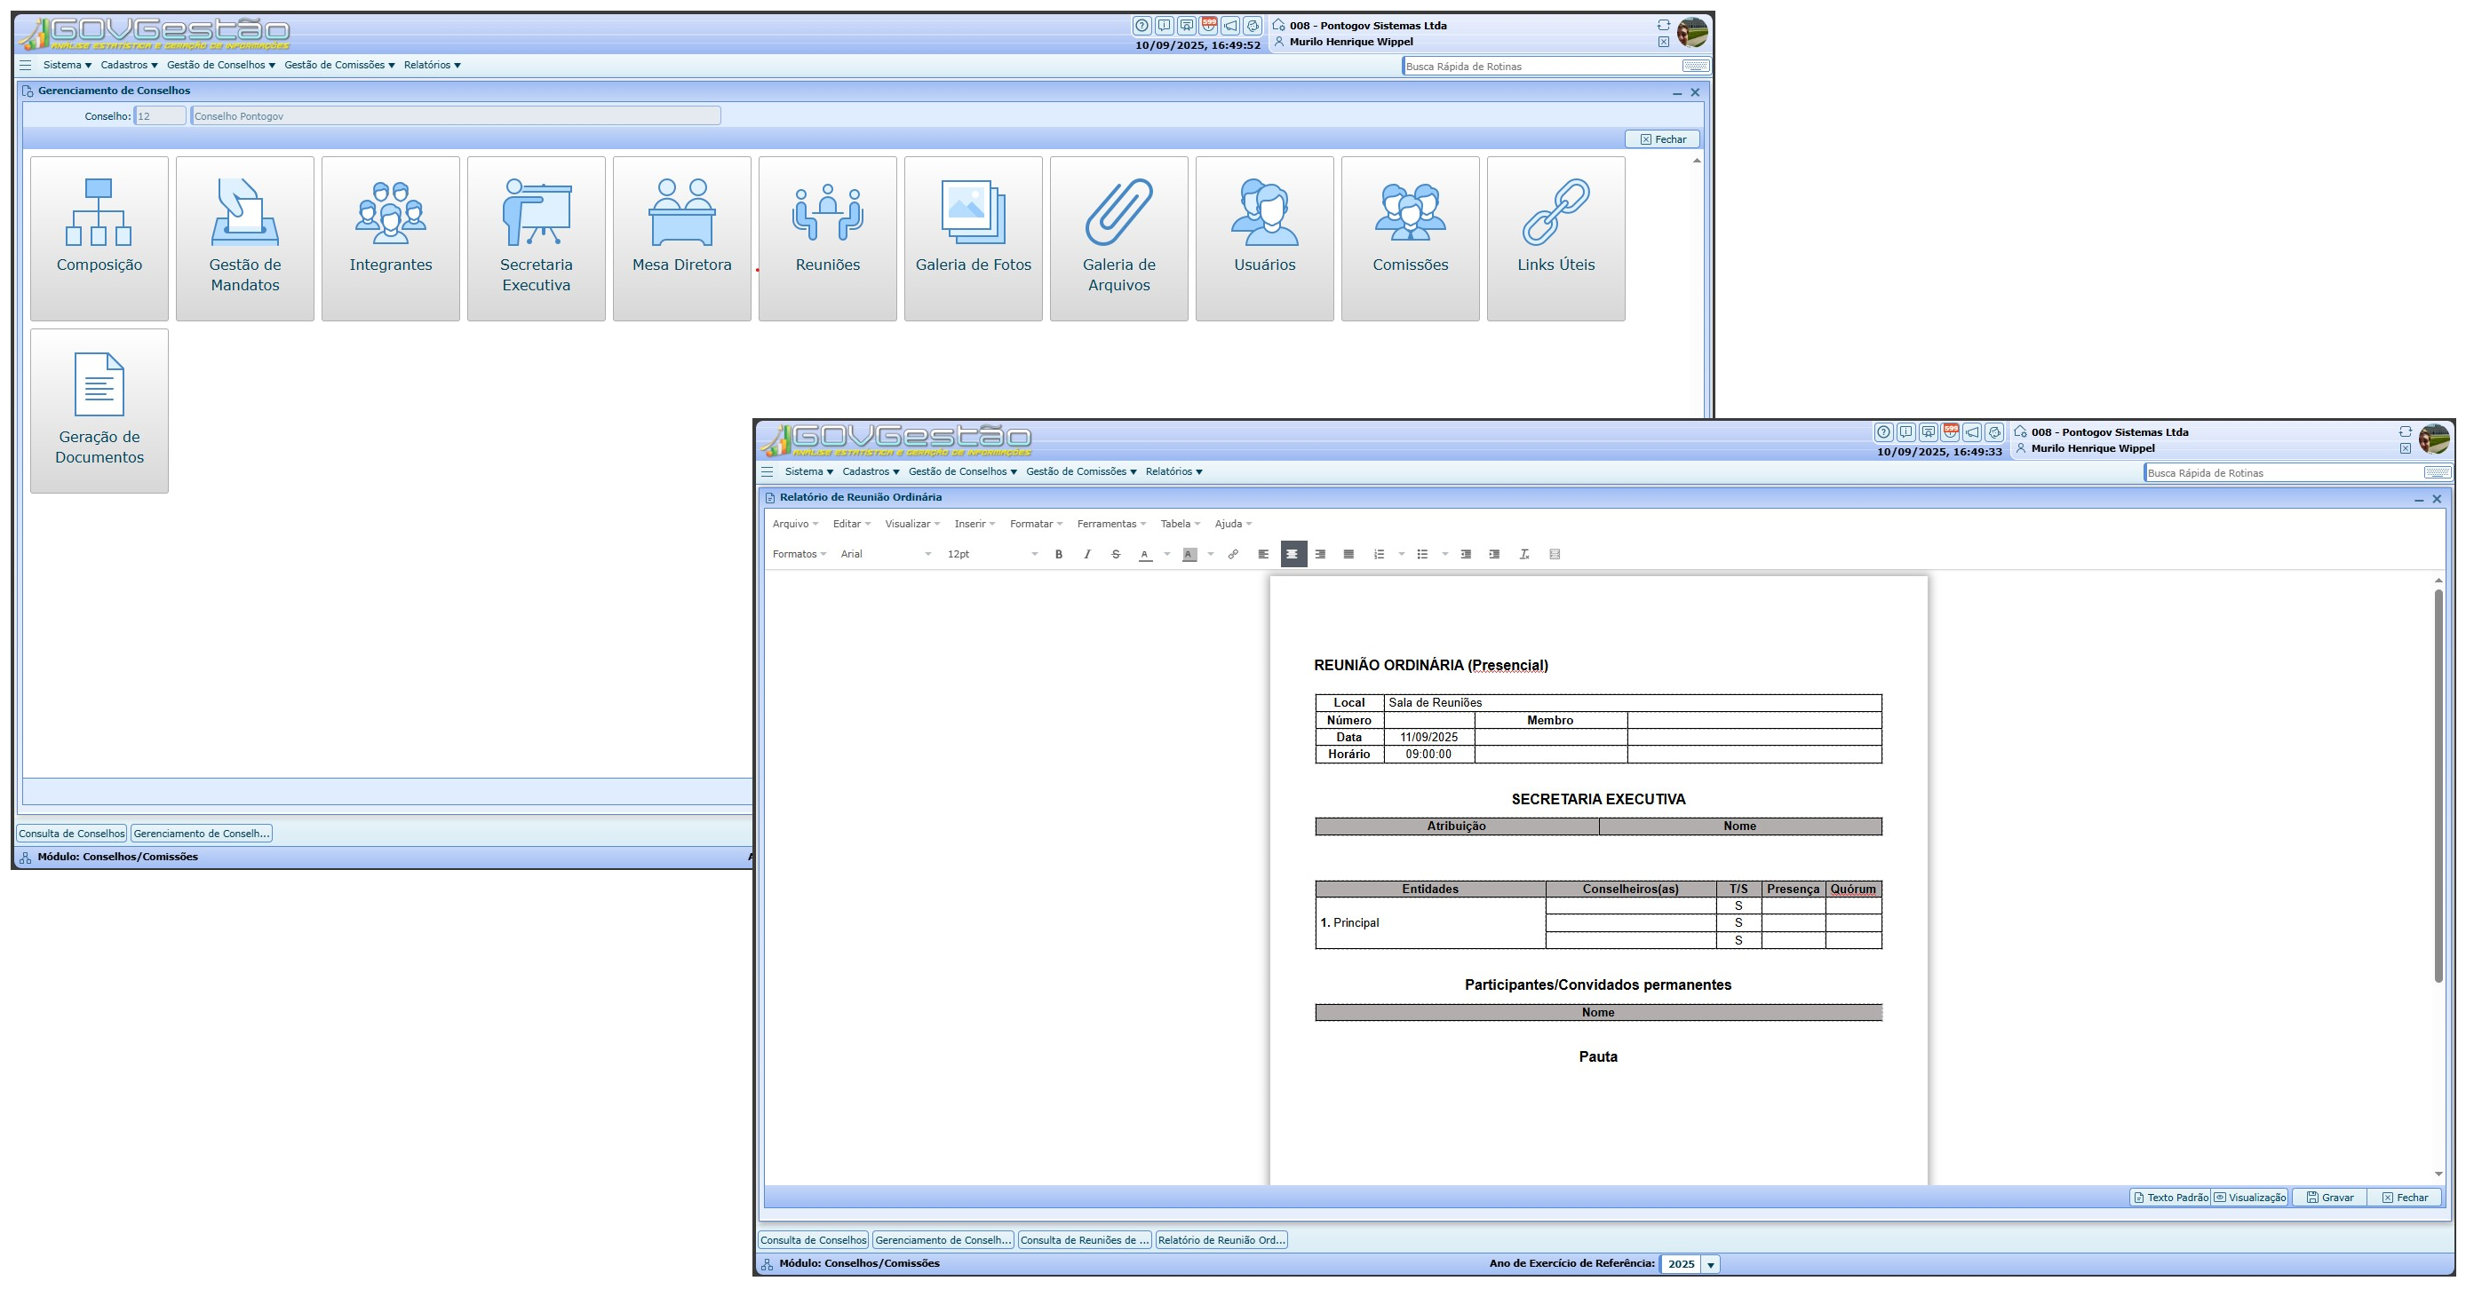The height and width of the screenshot is (1289, 2466).
Task: Open the Ano de Exercício 2025 dropdown
Action: [x=1710, y=1264]
